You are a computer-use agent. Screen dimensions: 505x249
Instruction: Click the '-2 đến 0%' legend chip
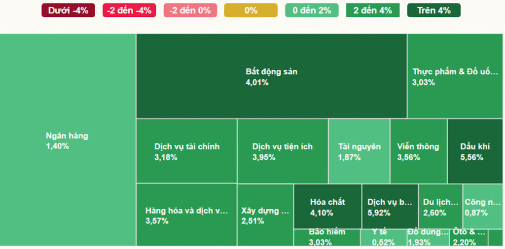[x=190, y=10]
